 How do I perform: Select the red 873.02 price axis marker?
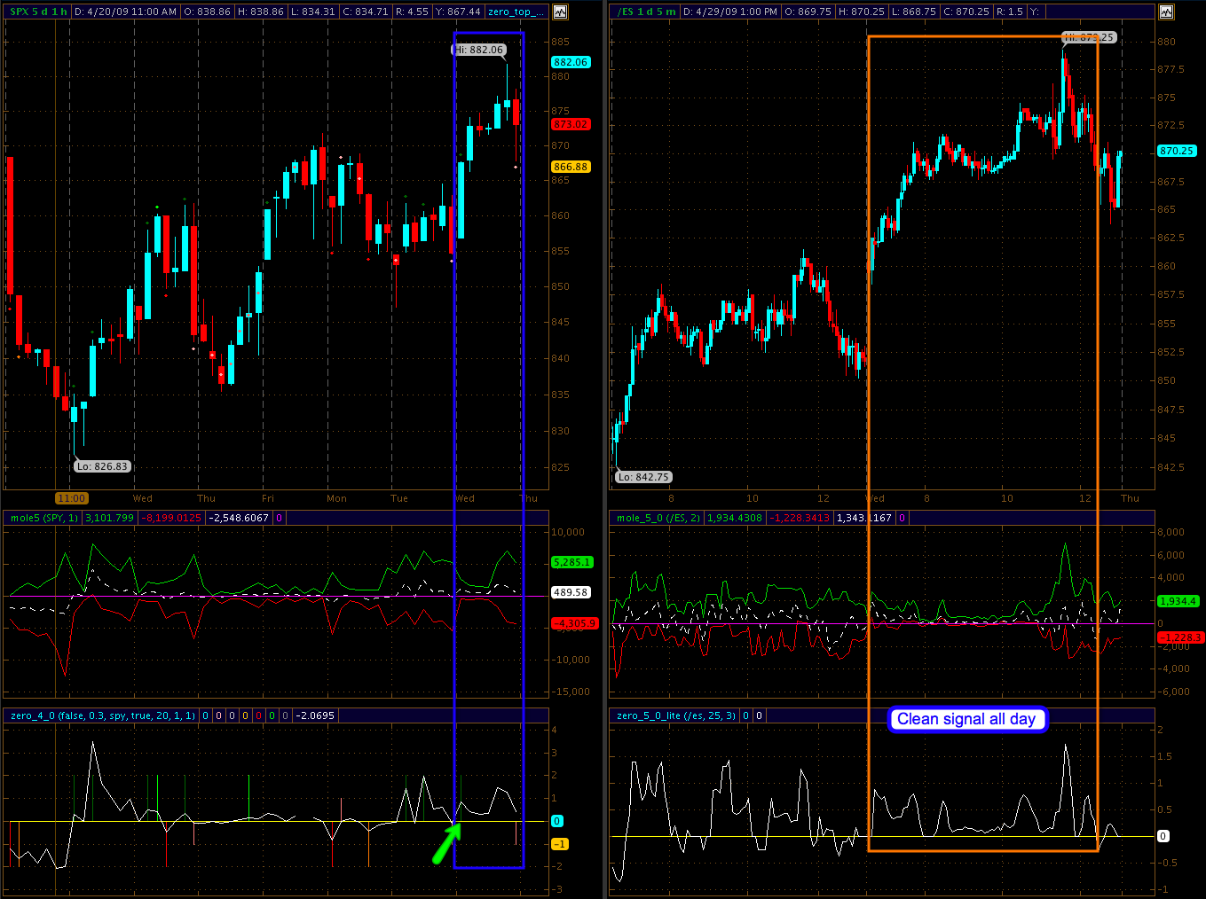pos(570,124)
